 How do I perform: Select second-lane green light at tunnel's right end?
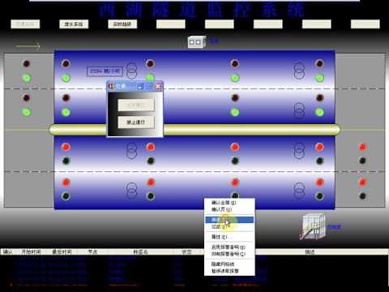point(319,112)
